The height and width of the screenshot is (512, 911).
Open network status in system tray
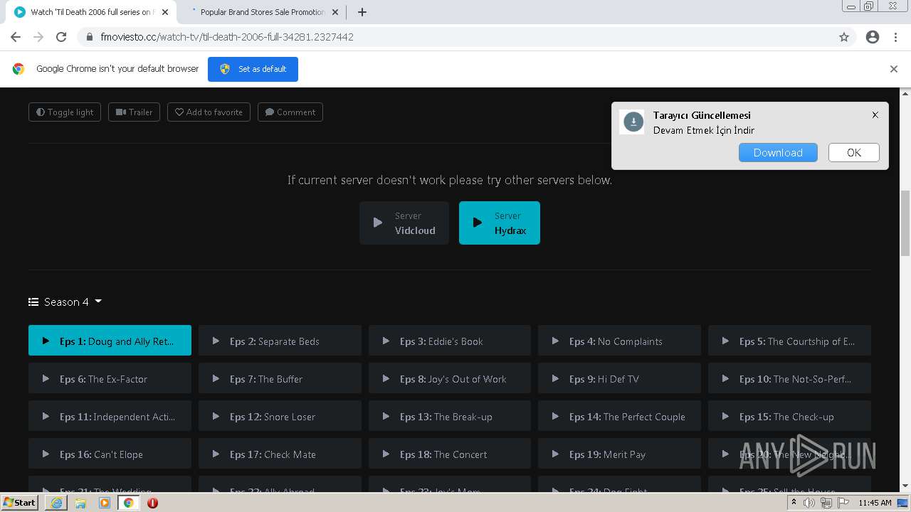point(826,503)
